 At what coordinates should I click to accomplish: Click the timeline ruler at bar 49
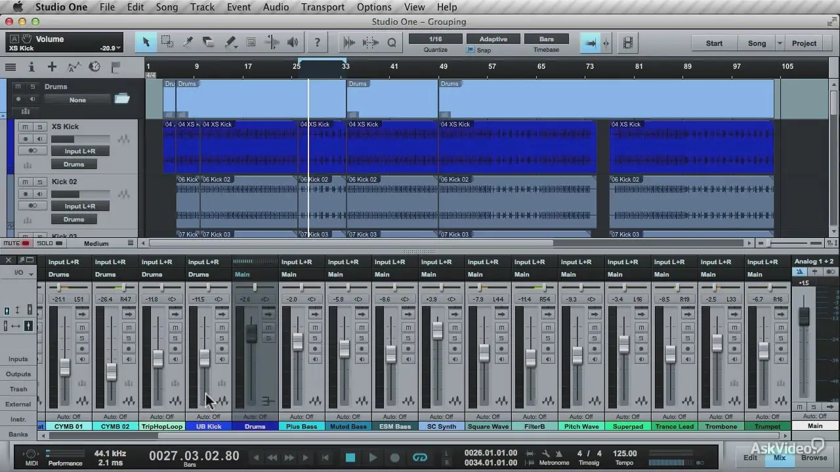point(444,66)
